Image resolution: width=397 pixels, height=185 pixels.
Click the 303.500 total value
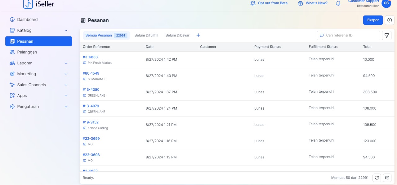[x=370, y=92]
